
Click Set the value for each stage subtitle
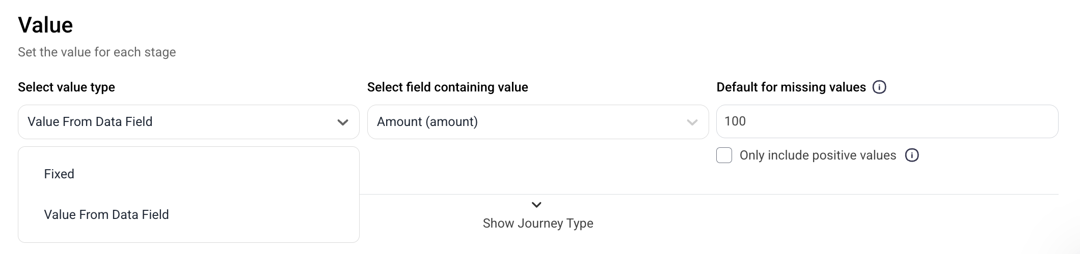97,52
